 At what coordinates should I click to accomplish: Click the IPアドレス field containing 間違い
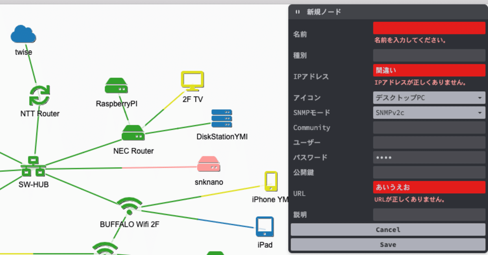pyautogui.click(x=429, y=70)
